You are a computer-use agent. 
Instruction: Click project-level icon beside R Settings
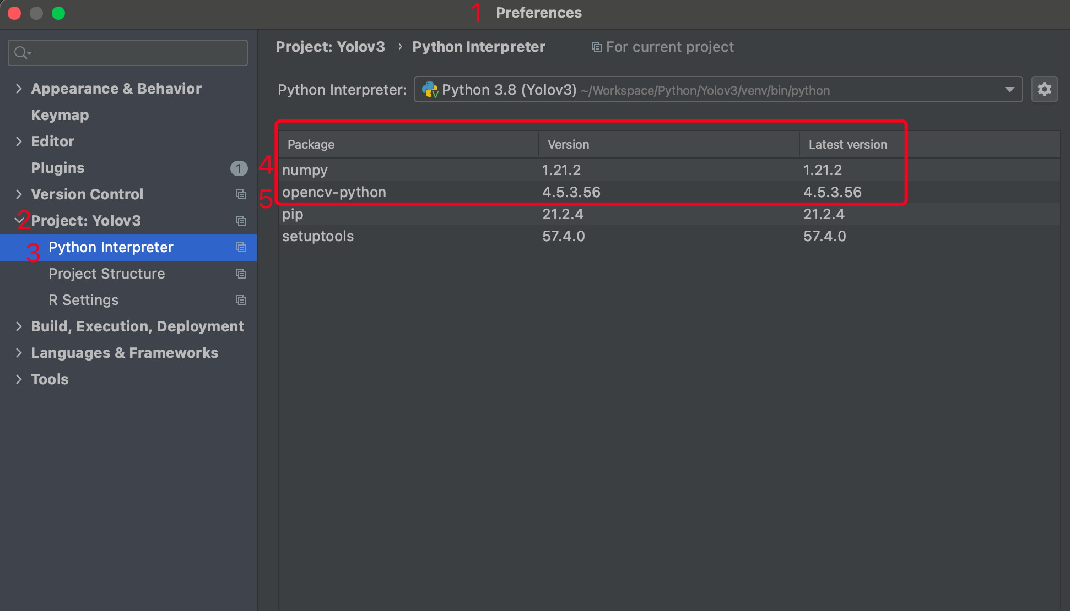pos(241,300)
